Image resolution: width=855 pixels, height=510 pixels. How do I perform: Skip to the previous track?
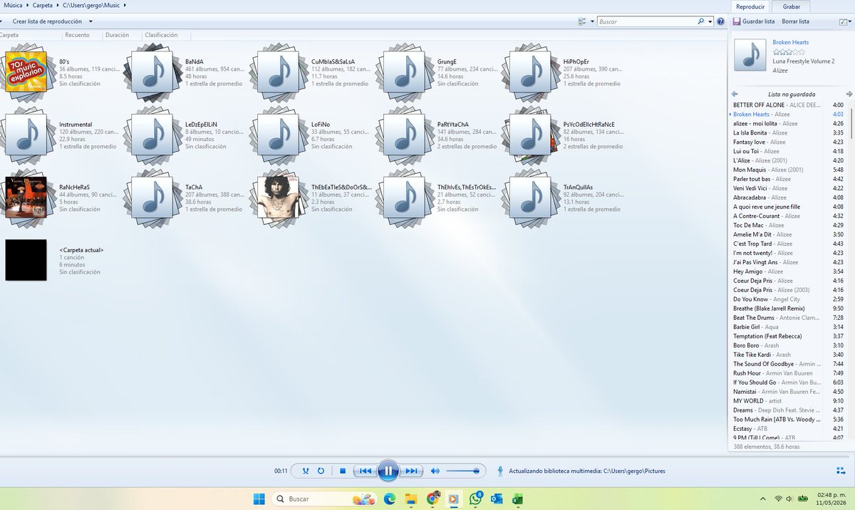[x=365, y=471]
